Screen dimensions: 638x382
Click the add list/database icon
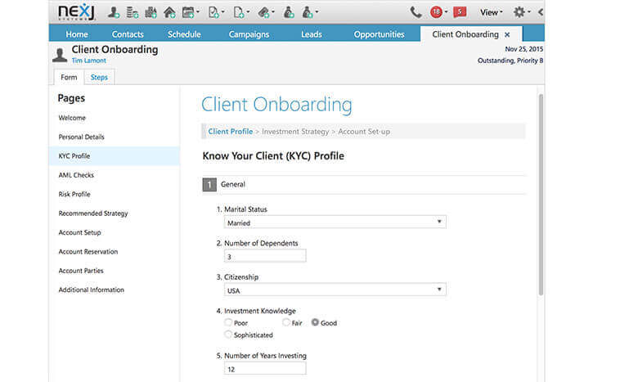tap(133, 12)
